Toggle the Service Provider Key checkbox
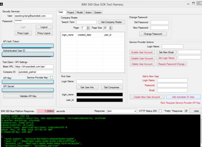202x147 pixels. (51, 77)
